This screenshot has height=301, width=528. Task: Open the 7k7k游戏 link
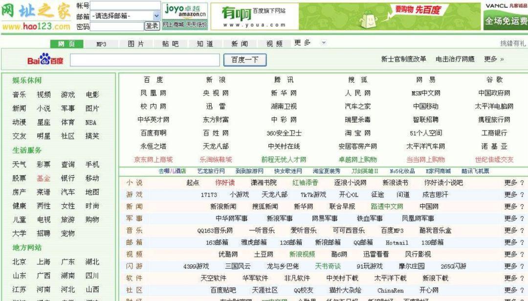pos(313,194)
